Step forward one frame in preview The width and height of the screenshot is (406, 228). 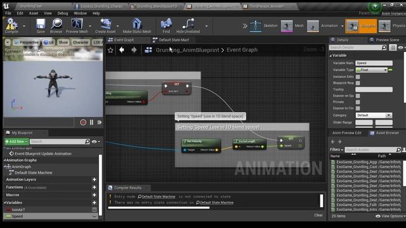click(x=100, y=122)
